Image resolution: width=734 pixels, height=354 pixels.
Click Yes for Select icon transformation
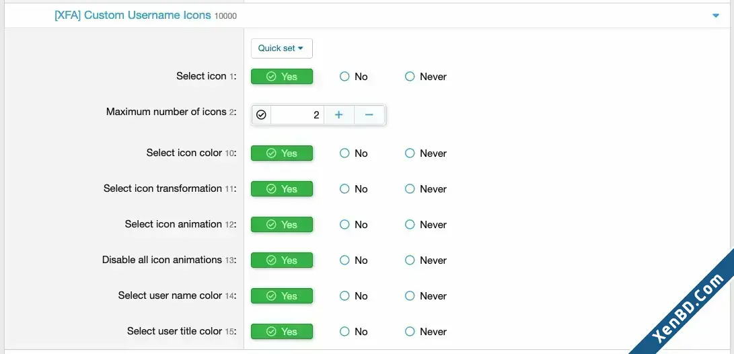(281, 188)
